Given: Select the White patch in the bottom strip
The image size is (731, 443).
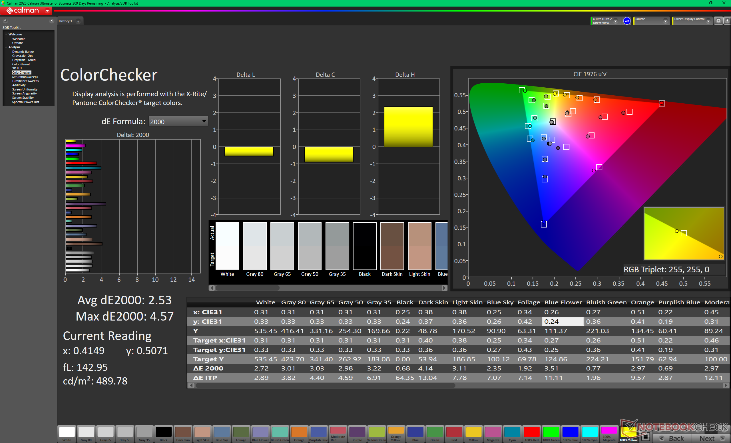Looking at the screenshot, I should coord(67,434).
